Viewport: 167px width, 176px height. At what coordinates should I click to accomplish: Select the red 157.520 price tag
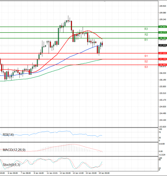click(162, 53)
